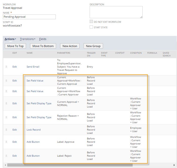Click the right scroll arrow of horizontal scrollbar
The height and width of the screenshot is (168, 177).
174,165
